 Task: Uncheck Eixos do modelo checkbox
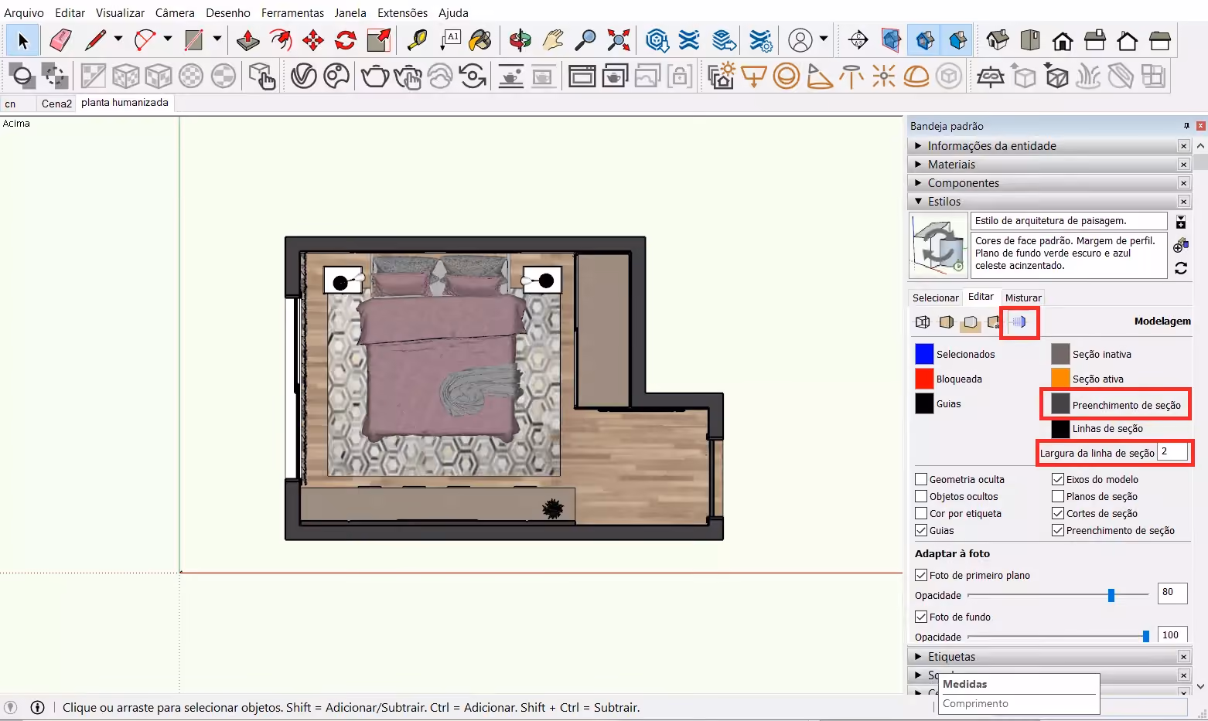click(1058, 479)
